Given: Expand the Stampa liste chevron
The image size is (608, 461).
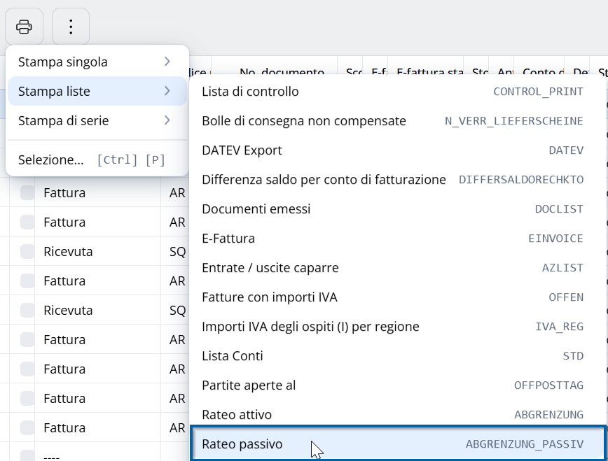Looking at the screenshot, I should point(167,91).
